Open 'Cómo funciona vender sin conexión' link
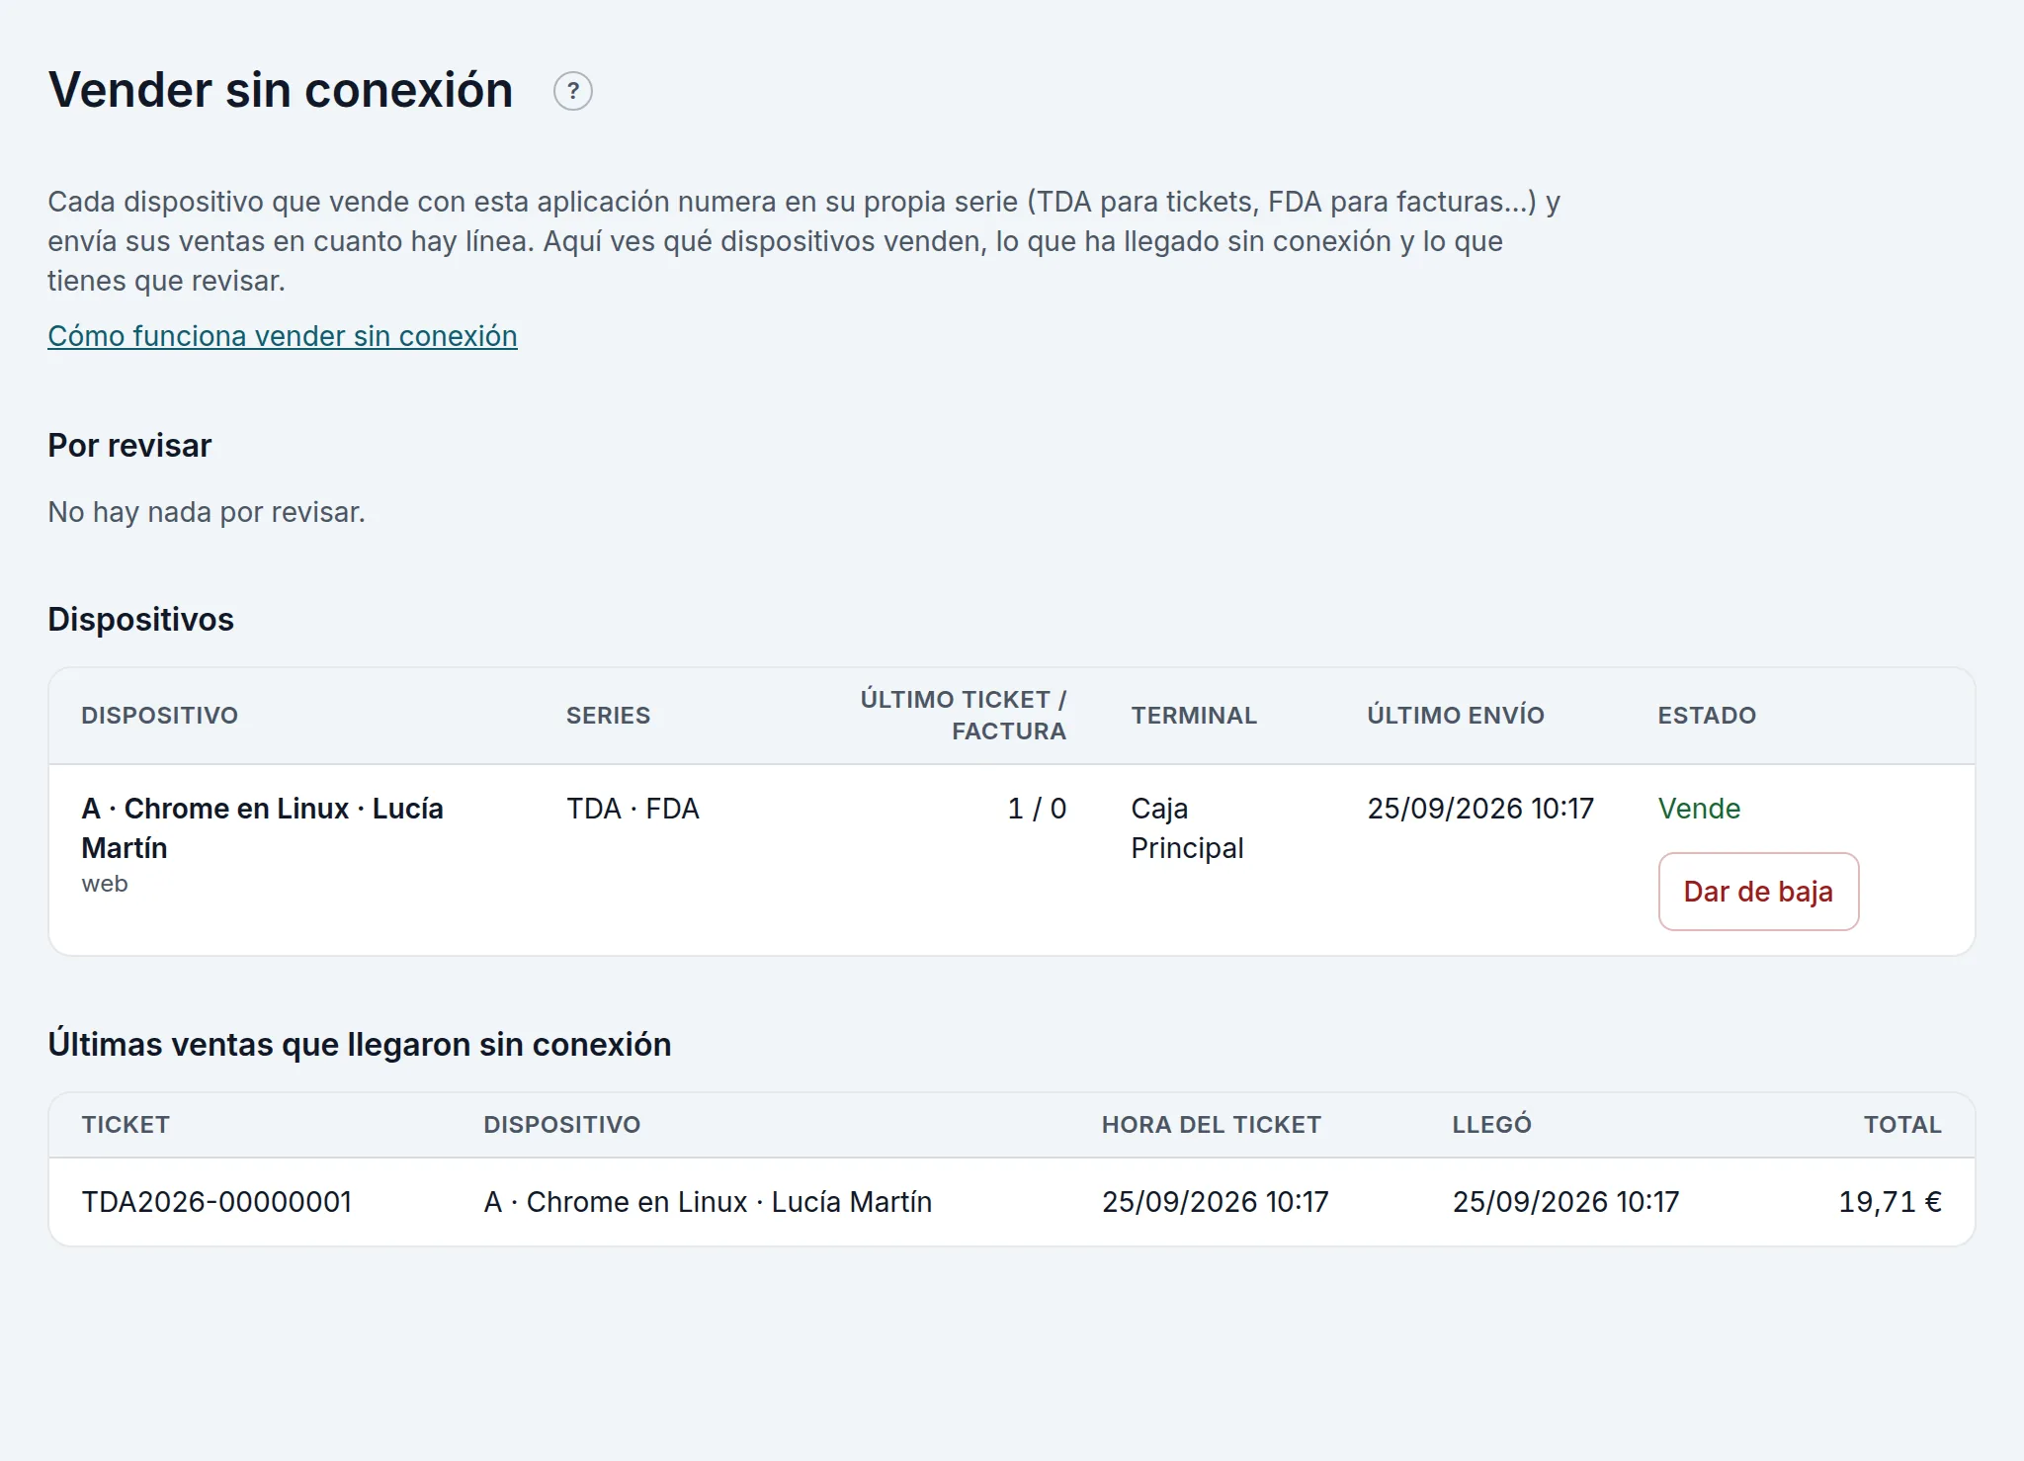Image resolution: width=2024 pixels, height=1461 pixels. coord(283,336)
